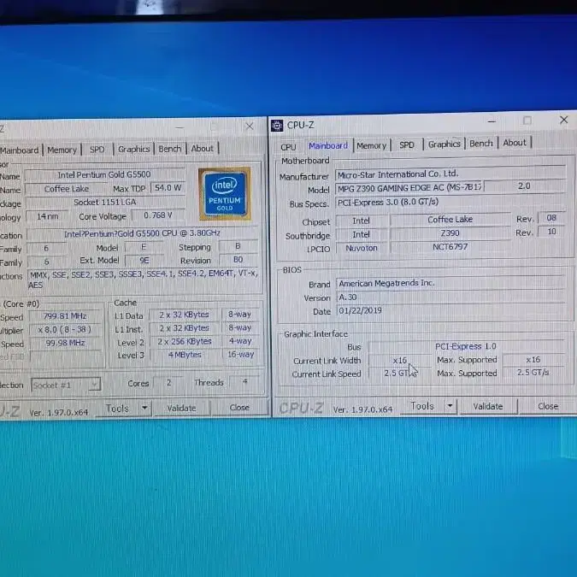The height and width of the screenshot is (577, 577).
Task: Click the Cores count value 2
Action: (x=168, y=383)
